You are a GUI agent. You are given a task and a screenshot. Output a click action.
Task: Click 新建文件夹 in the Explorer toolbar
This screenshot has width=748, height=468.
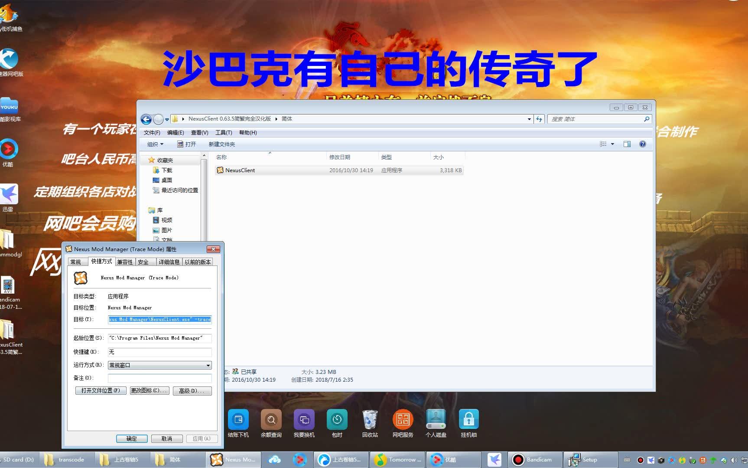coord(222,144)
